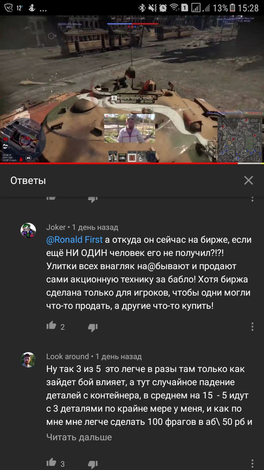Like Joker's comment with thumbs up
The image size is (264, 470).
[x=51, y=326]
